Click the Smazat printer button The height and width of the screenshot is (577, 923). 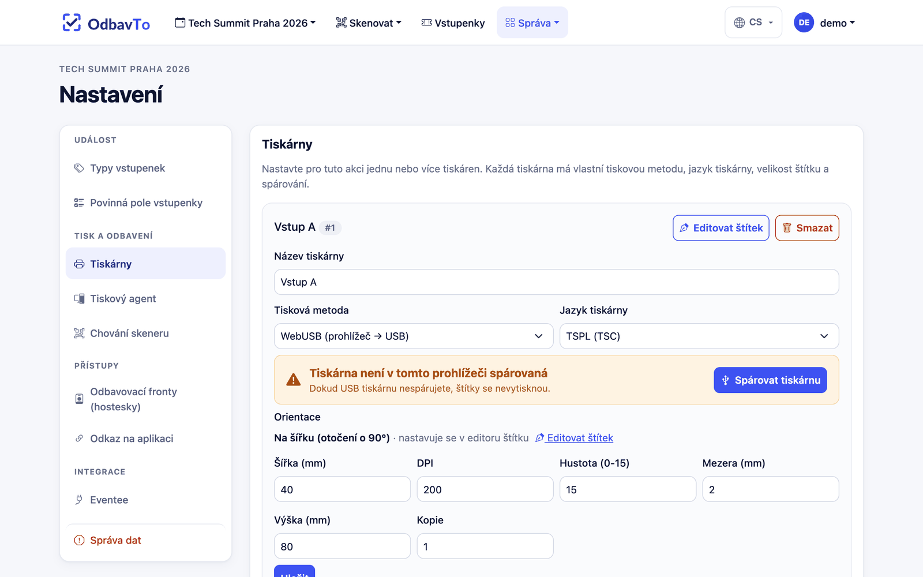[x=807, y=228]
